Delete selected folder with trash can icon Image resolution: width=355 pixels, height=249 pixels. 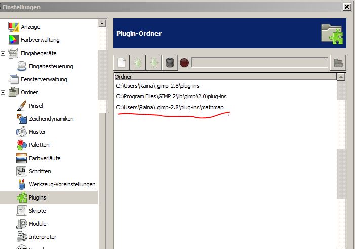[x=170, y=62]
